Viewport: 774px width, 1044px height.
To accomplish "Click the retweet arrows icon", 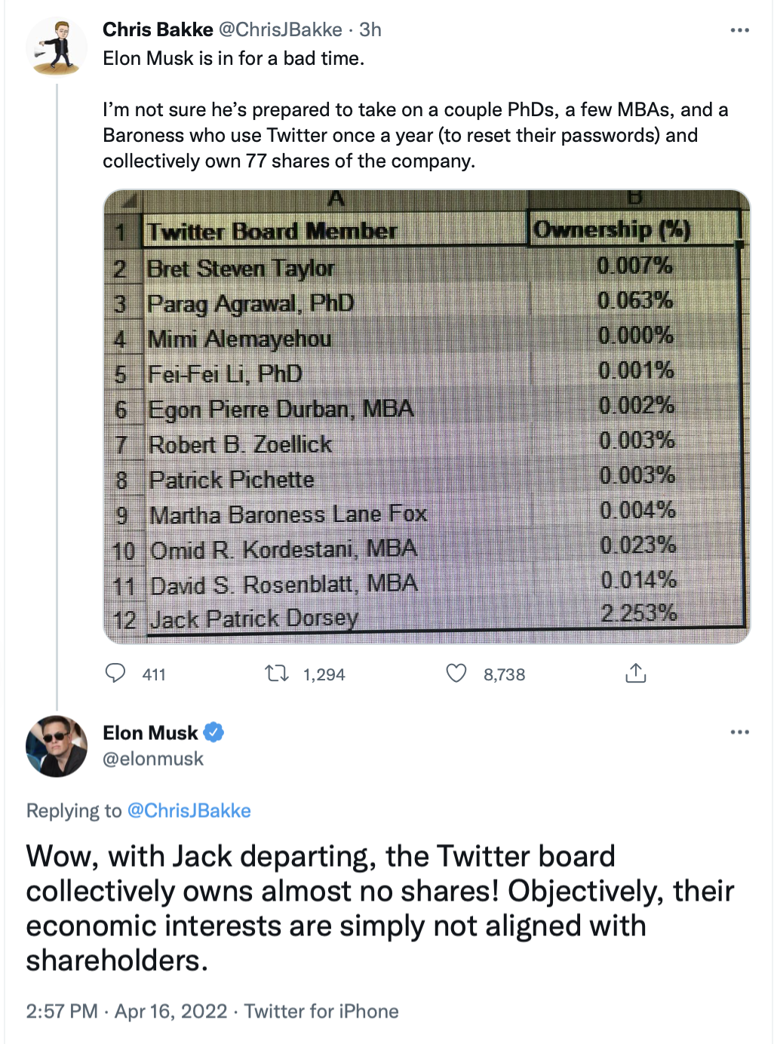I will tap(277, 673).
